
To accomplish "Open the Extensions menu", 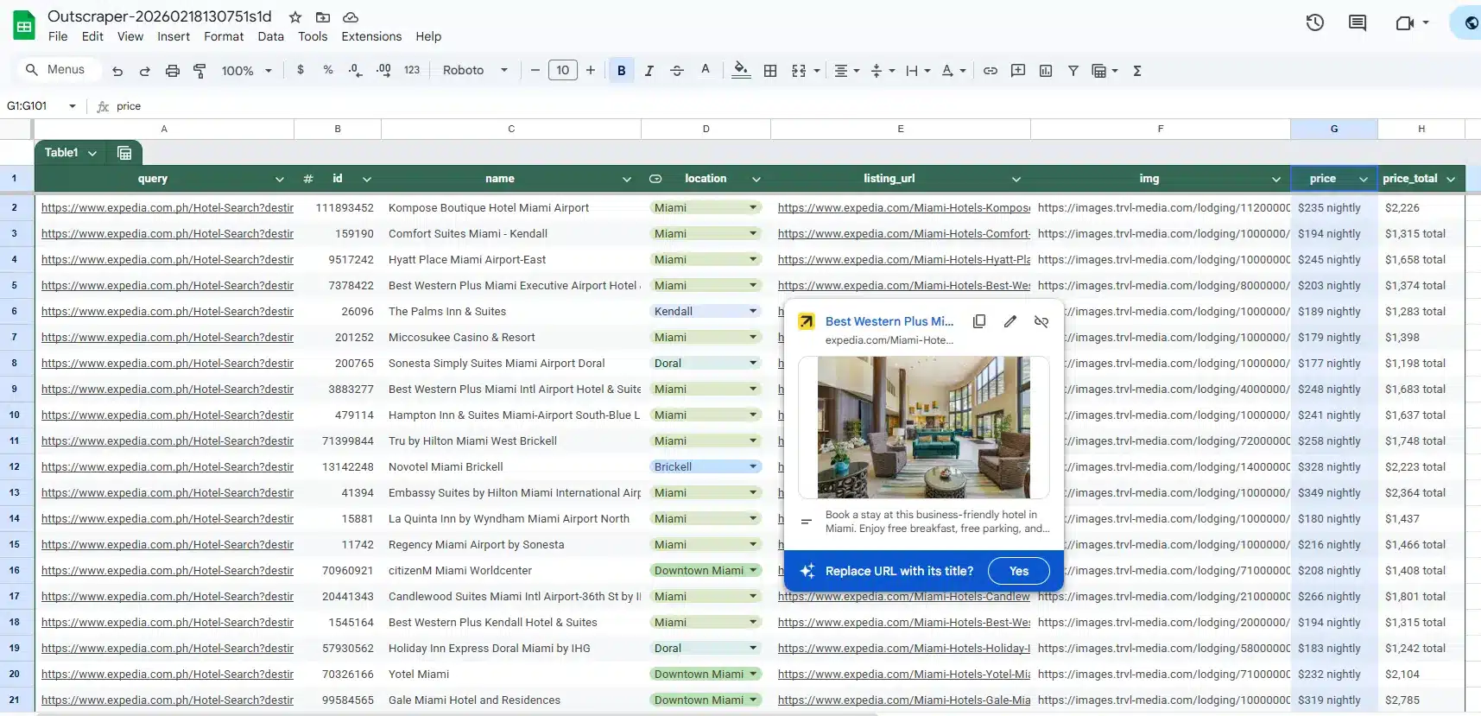I will click(x=371, y=36).
